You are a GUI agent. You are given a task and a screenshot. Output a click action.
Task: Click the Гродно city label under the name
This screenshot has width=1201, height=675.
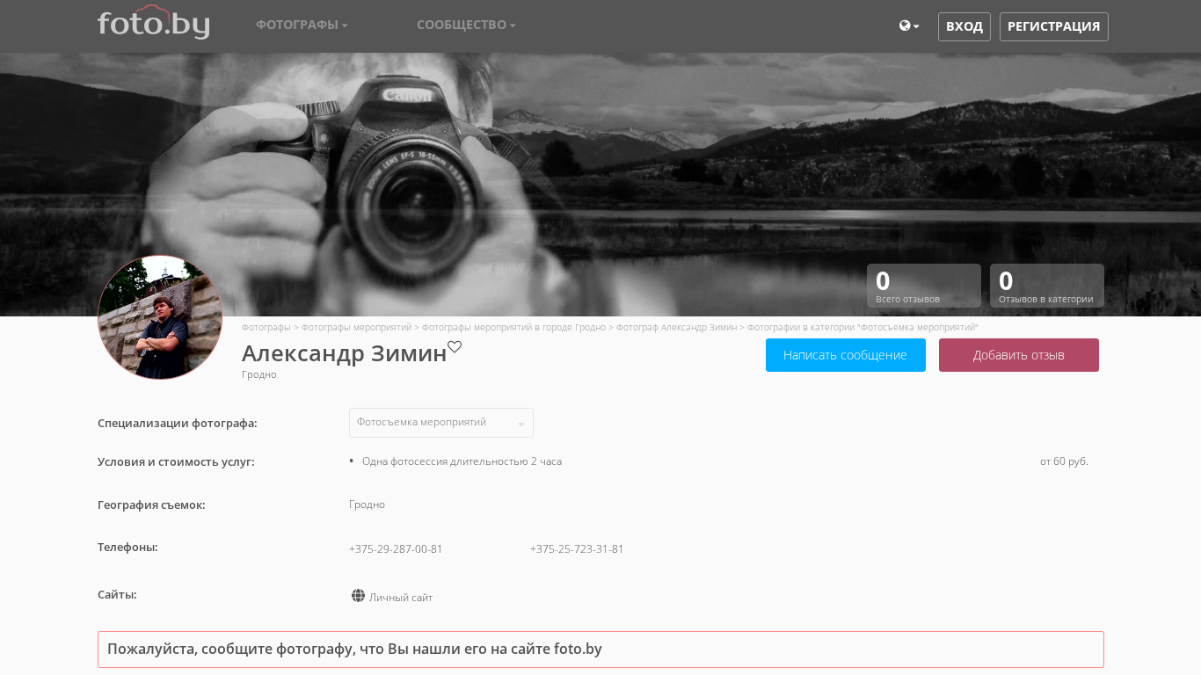259,374
